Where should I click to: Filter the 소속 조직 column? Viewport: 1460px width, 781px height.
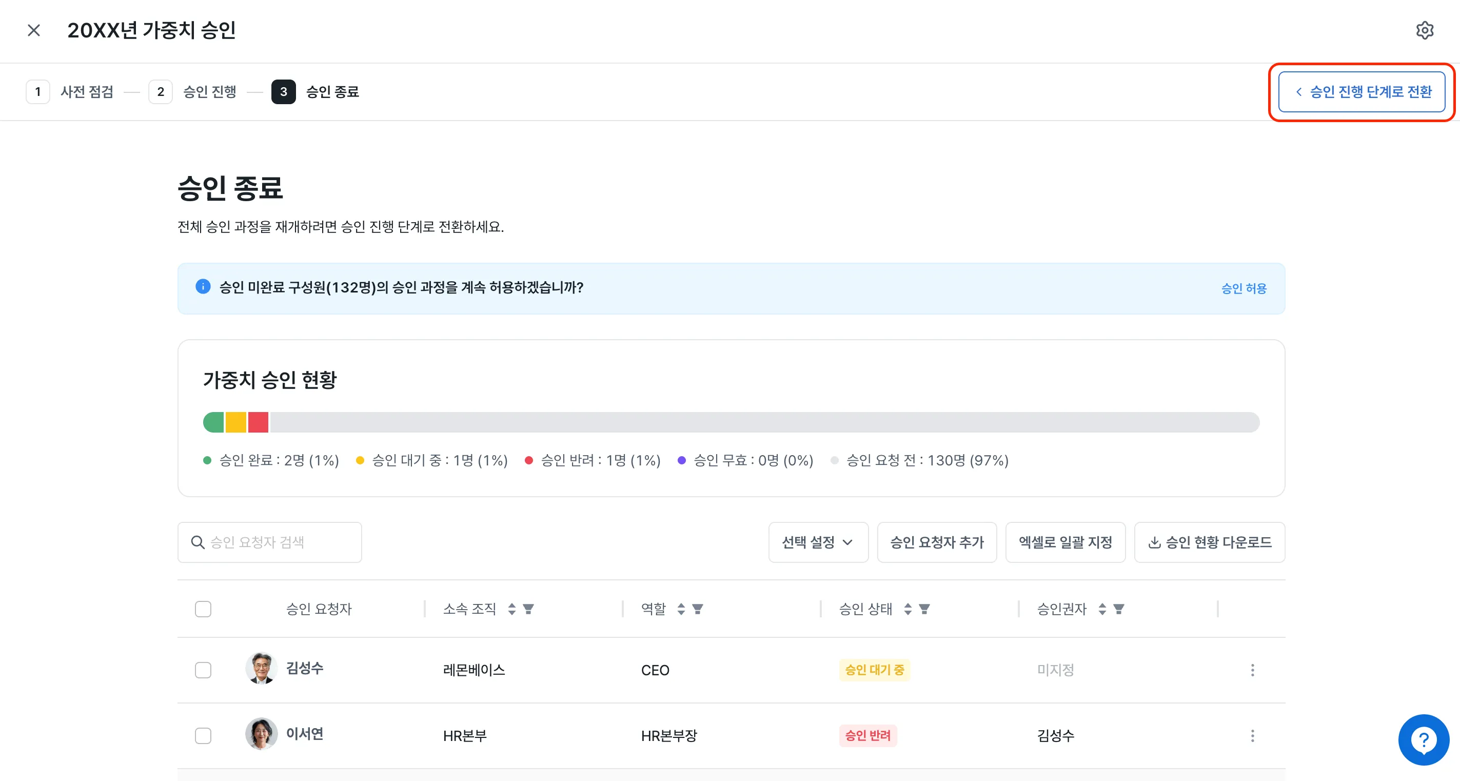[x=528, y=609]
